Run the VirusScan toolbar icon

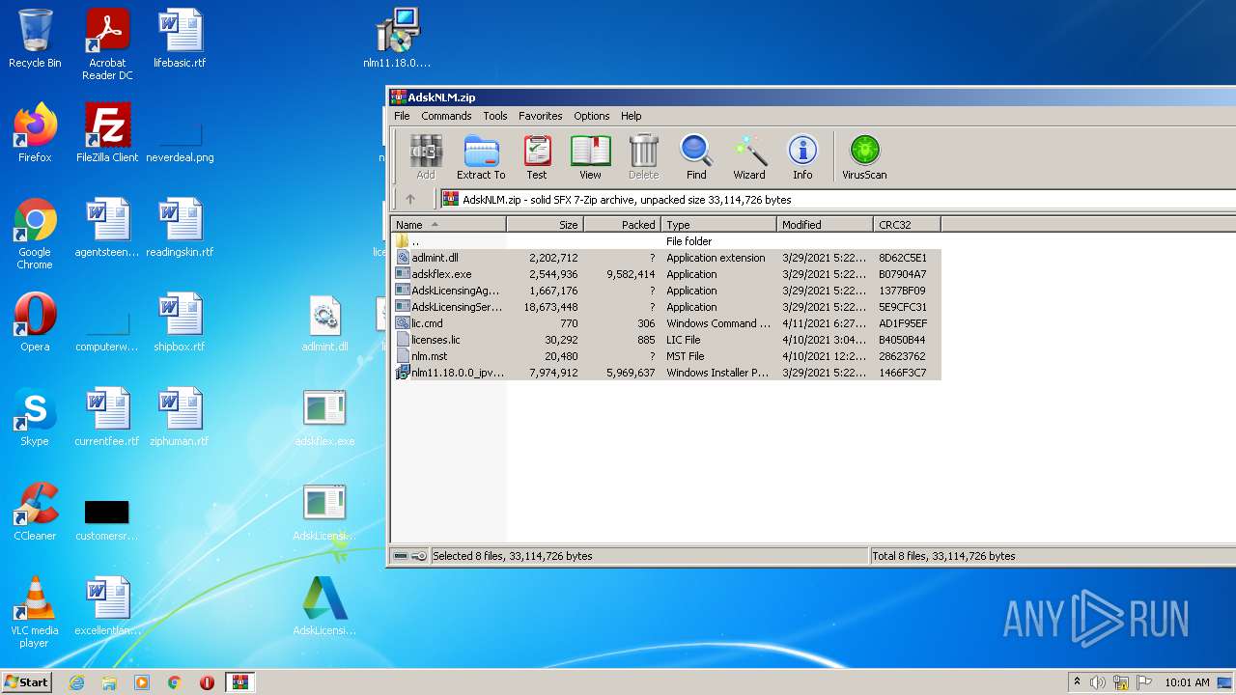pyautogui.click(x=864, y=157)
